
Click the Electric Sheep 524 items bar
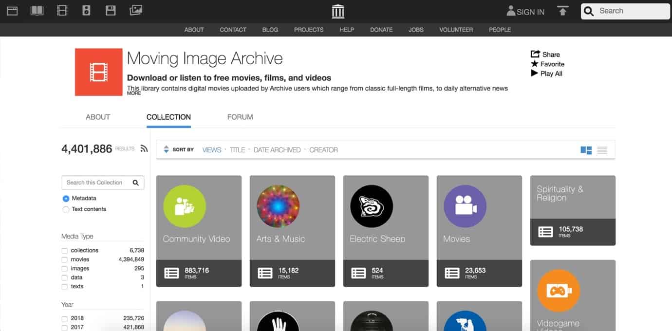pos(386,273)
